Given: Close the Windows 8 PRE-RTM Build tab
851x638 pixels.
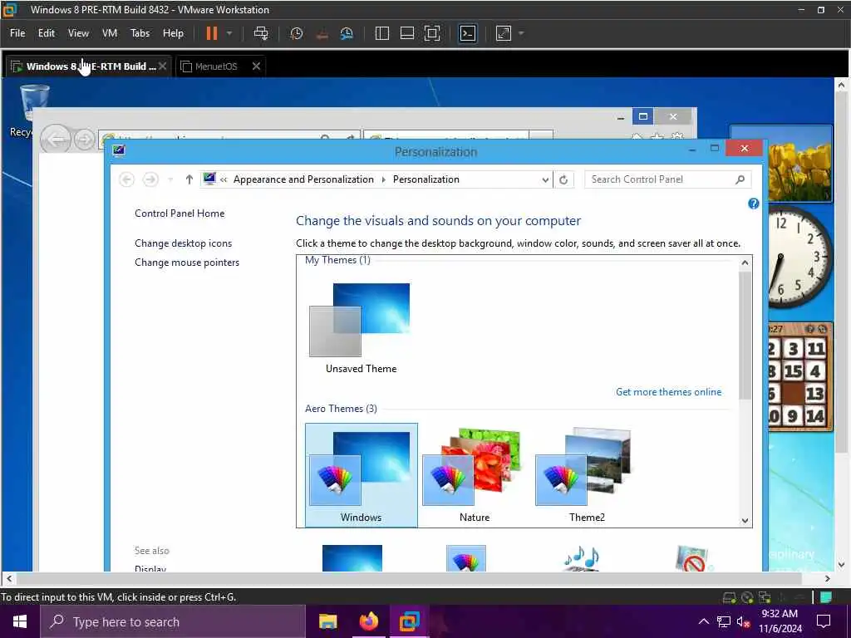Looking at the screenshot, I should click(162, 66).
